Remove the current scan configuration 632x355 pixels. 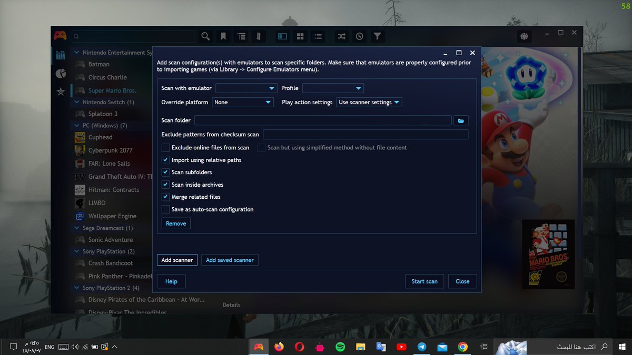[176, 224]
